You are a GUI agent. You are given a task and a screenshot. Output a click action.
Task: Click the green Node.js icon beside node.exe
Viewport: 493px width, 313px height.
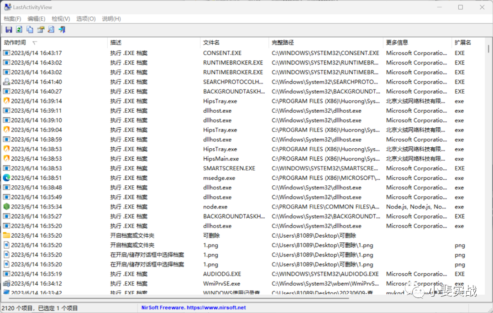(6, 207)
